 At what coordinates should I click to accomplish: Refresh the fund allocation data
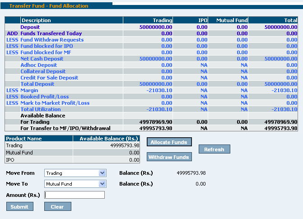(x=214, y=149)
